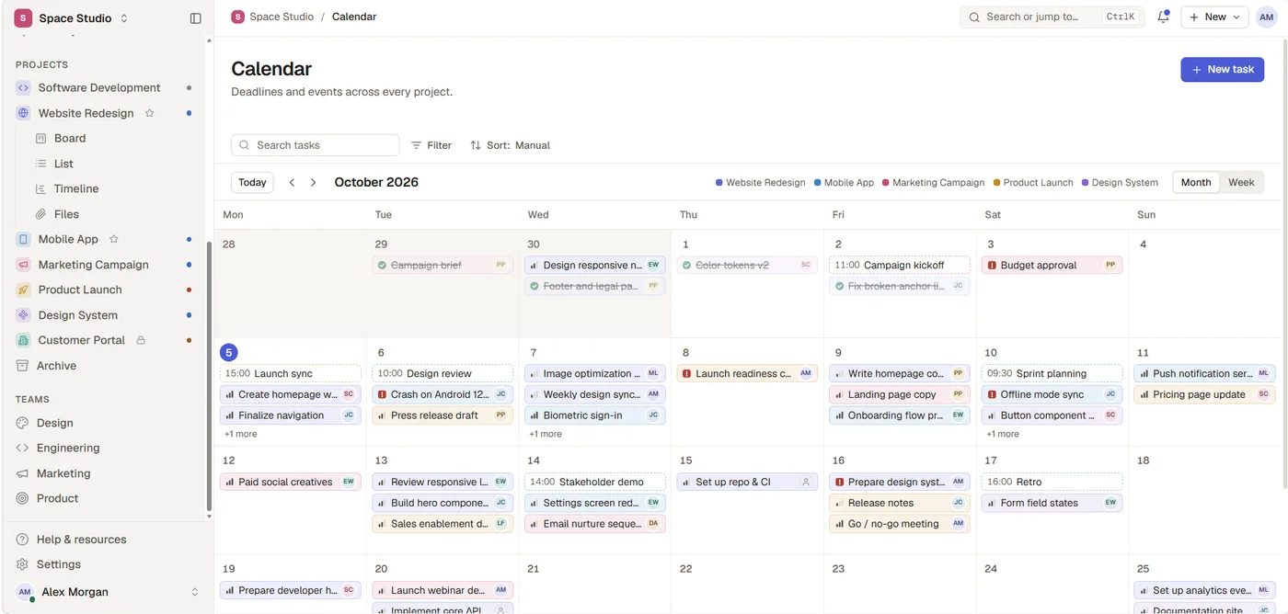The width and height of the screenshot is (1288, 614).
Task: Open the Files view paperclip icon
Action: [x=40, y=214]
